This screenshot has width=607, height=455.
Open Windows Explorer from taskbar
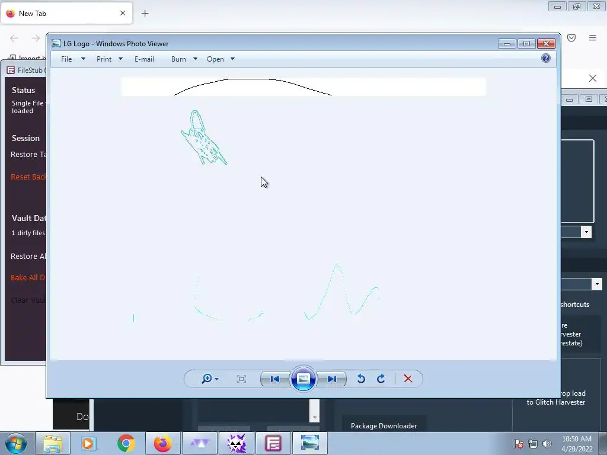click(53, 443)
